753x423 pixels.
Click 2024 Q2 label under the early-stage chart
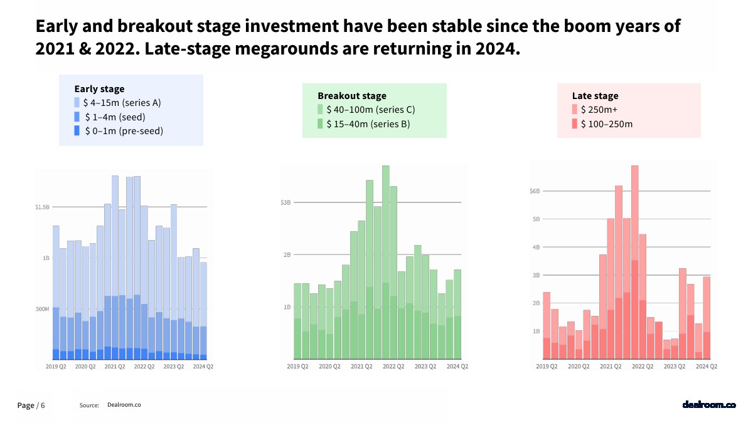(x=203, y=366)
